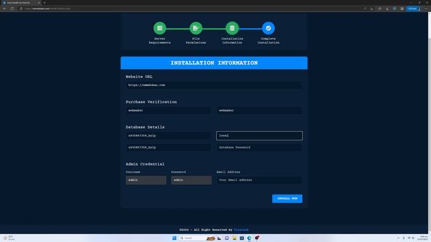Click the Purchase Verification heading
431x242 pixels.
pos(151,102)
